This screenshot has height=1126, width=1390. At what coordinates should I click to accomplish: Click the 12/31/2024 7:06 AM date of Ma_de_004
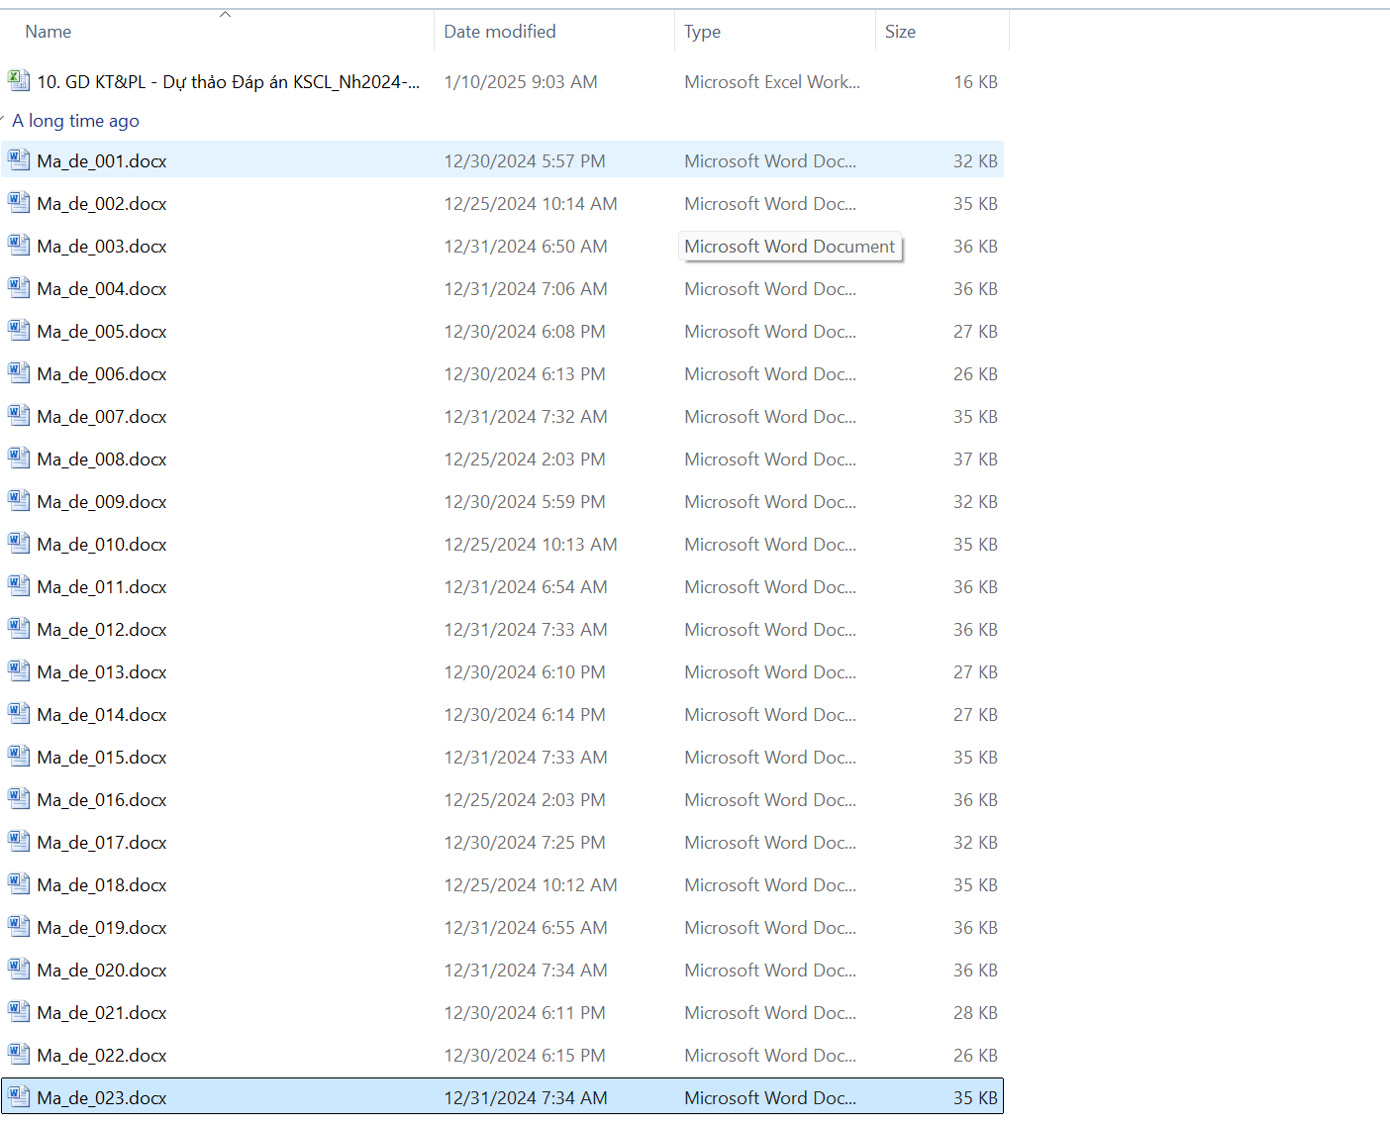pos(526,289)
